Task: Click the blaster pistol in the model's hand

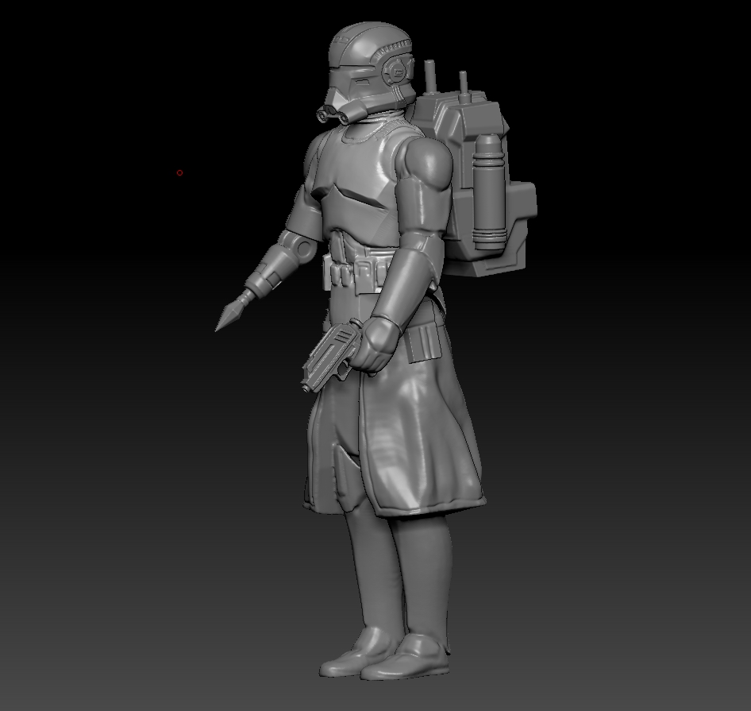Action: point(330,355)
